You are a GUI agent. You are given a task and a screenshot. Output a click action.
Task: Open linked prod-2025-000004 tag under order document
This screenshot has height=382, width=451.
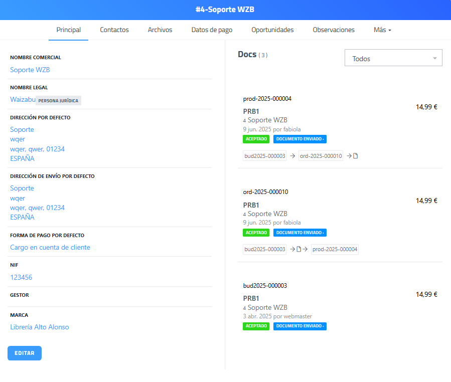pos(335,249)
